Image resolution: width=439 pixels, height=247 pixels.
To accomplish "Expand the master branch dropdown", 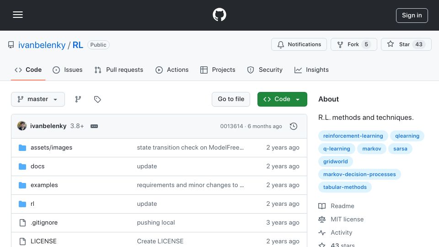I will 38,99.
